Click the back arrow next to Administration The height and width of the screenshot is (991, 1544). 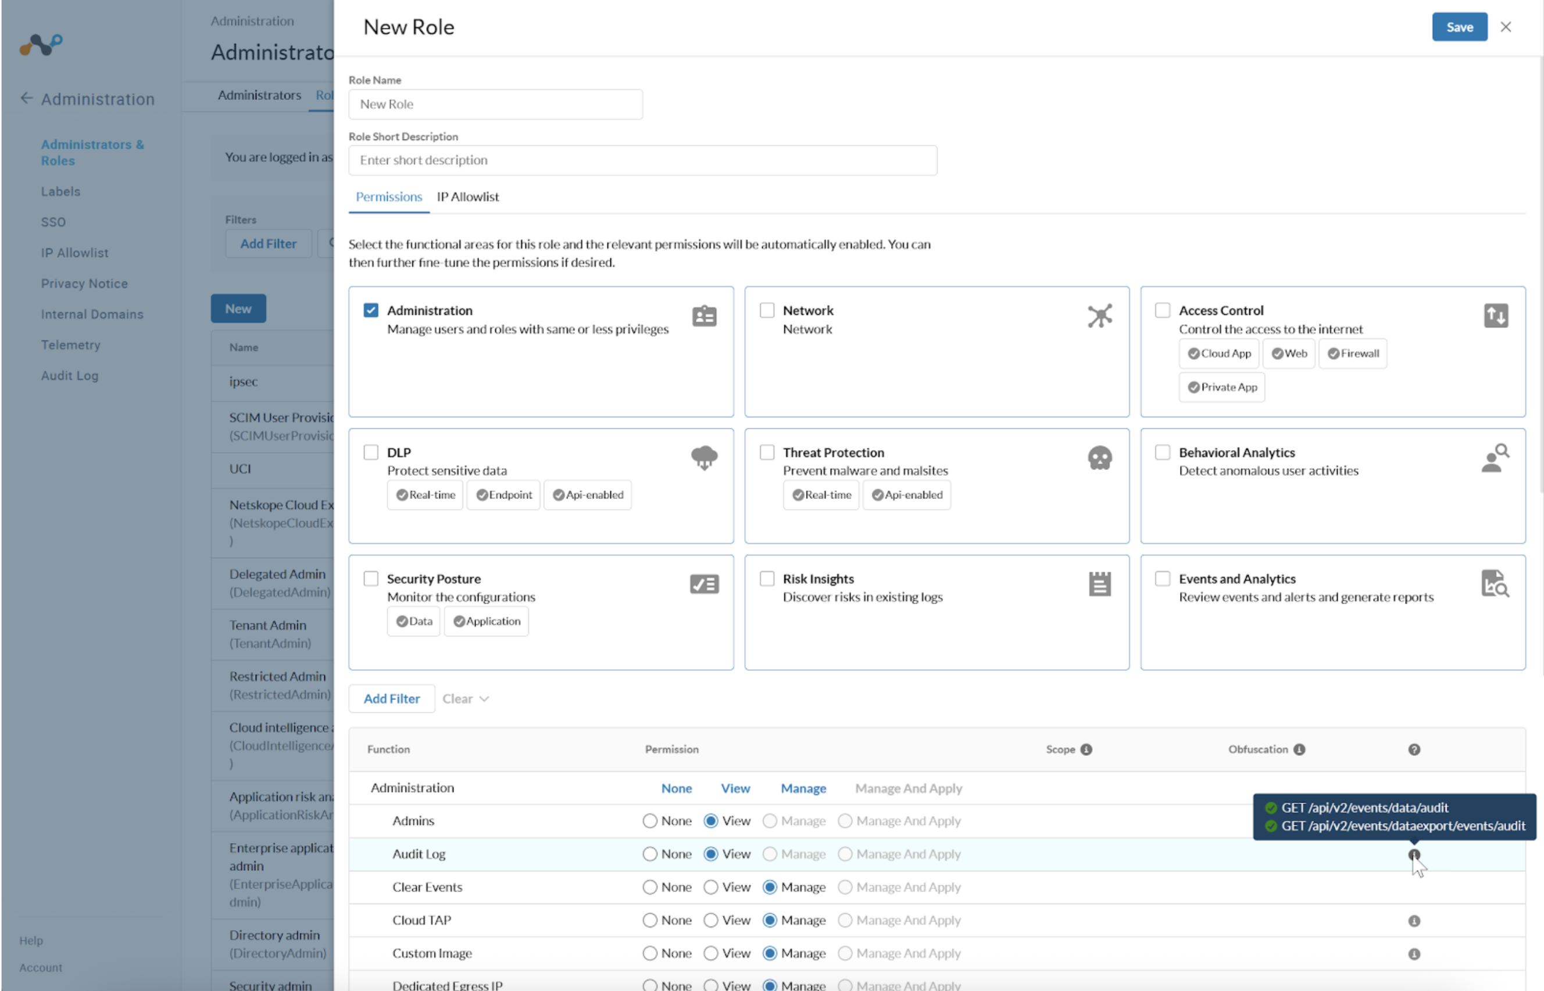(26, 98)
